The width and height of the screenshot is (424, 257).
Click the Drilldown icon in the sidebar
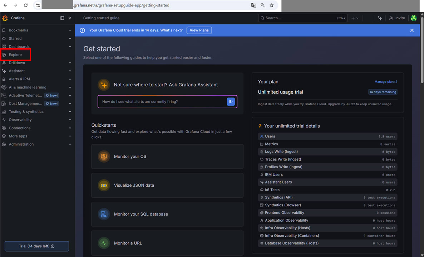coord(4,62)
